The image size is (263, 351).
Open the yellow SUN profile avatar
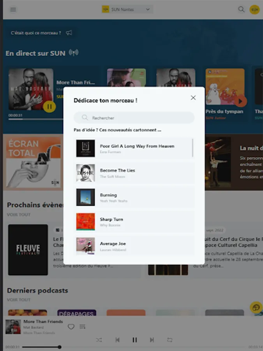click(254, 9)
